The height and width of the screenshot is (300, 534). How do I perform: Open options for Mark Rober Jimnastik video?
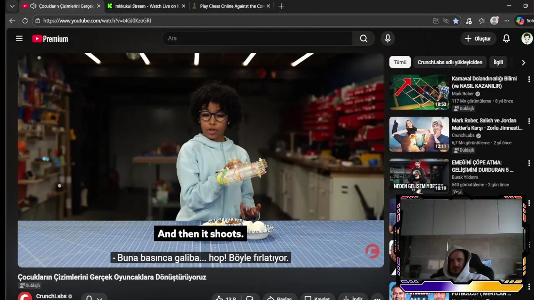(x=529, y=121)
